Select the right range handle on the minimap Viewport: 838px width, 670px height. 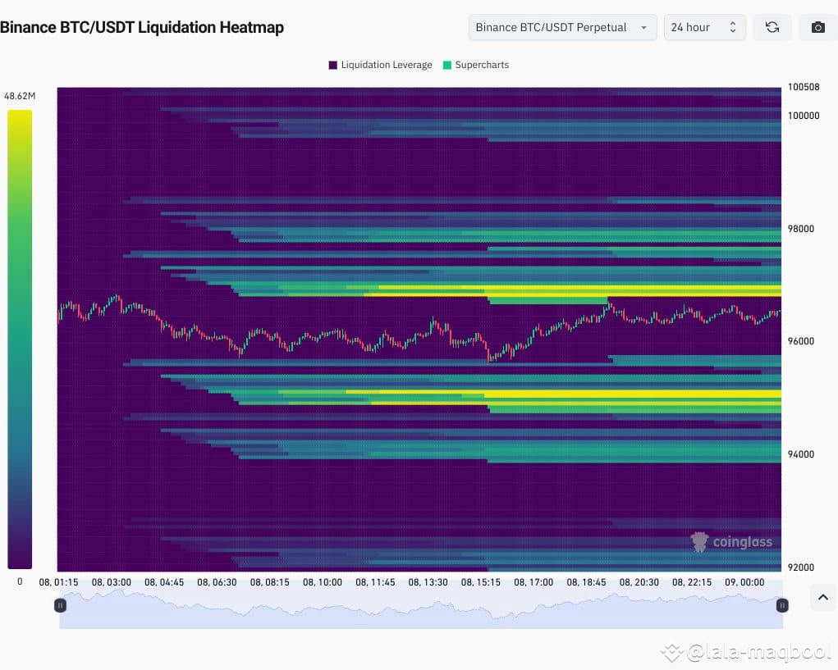[782, 605]
